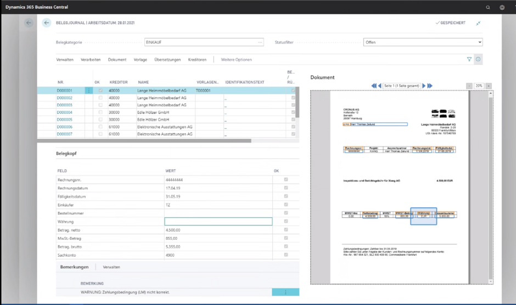Toggle the filter pane funnel icon
The height and width of the screenshot is (305, 516).
469,59
